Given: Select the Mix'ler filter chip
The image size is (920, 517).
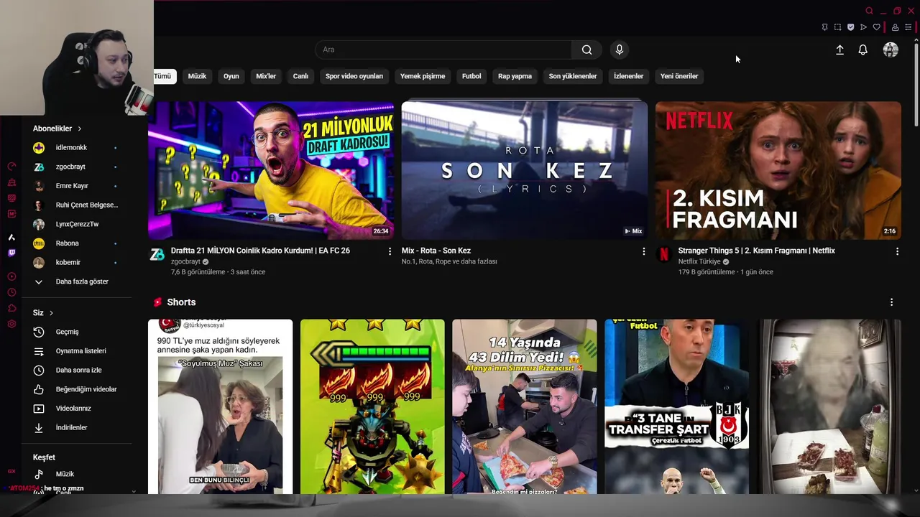Looking at the screenshot, I should (266, 76).
